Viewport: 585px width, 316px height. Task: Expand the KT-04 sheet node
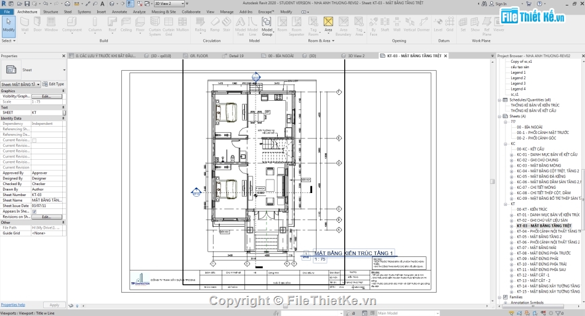512,231
